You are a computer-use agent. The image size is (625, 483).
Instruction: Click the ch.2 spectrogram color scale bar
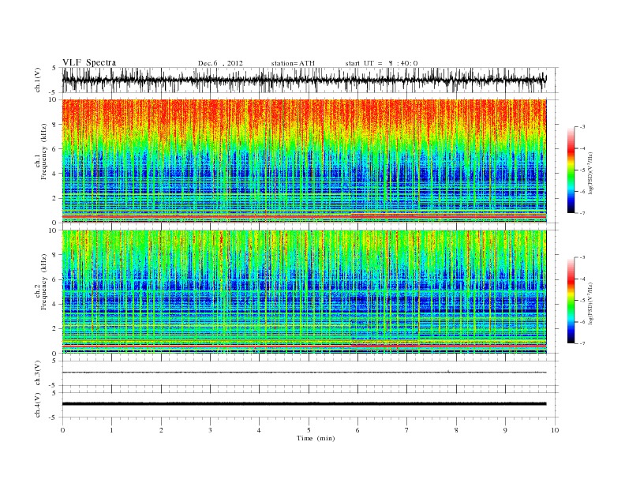tap(571, 301)
